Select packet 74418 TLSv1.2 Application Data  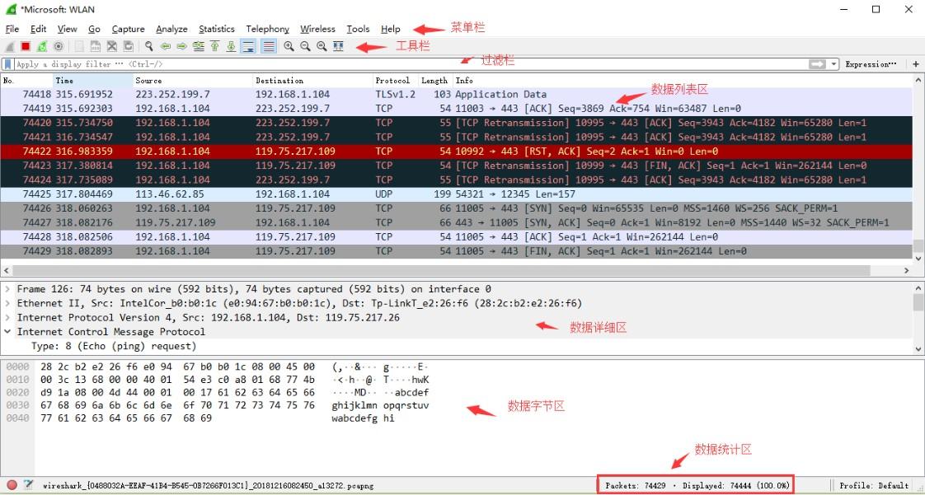(457, 94)
